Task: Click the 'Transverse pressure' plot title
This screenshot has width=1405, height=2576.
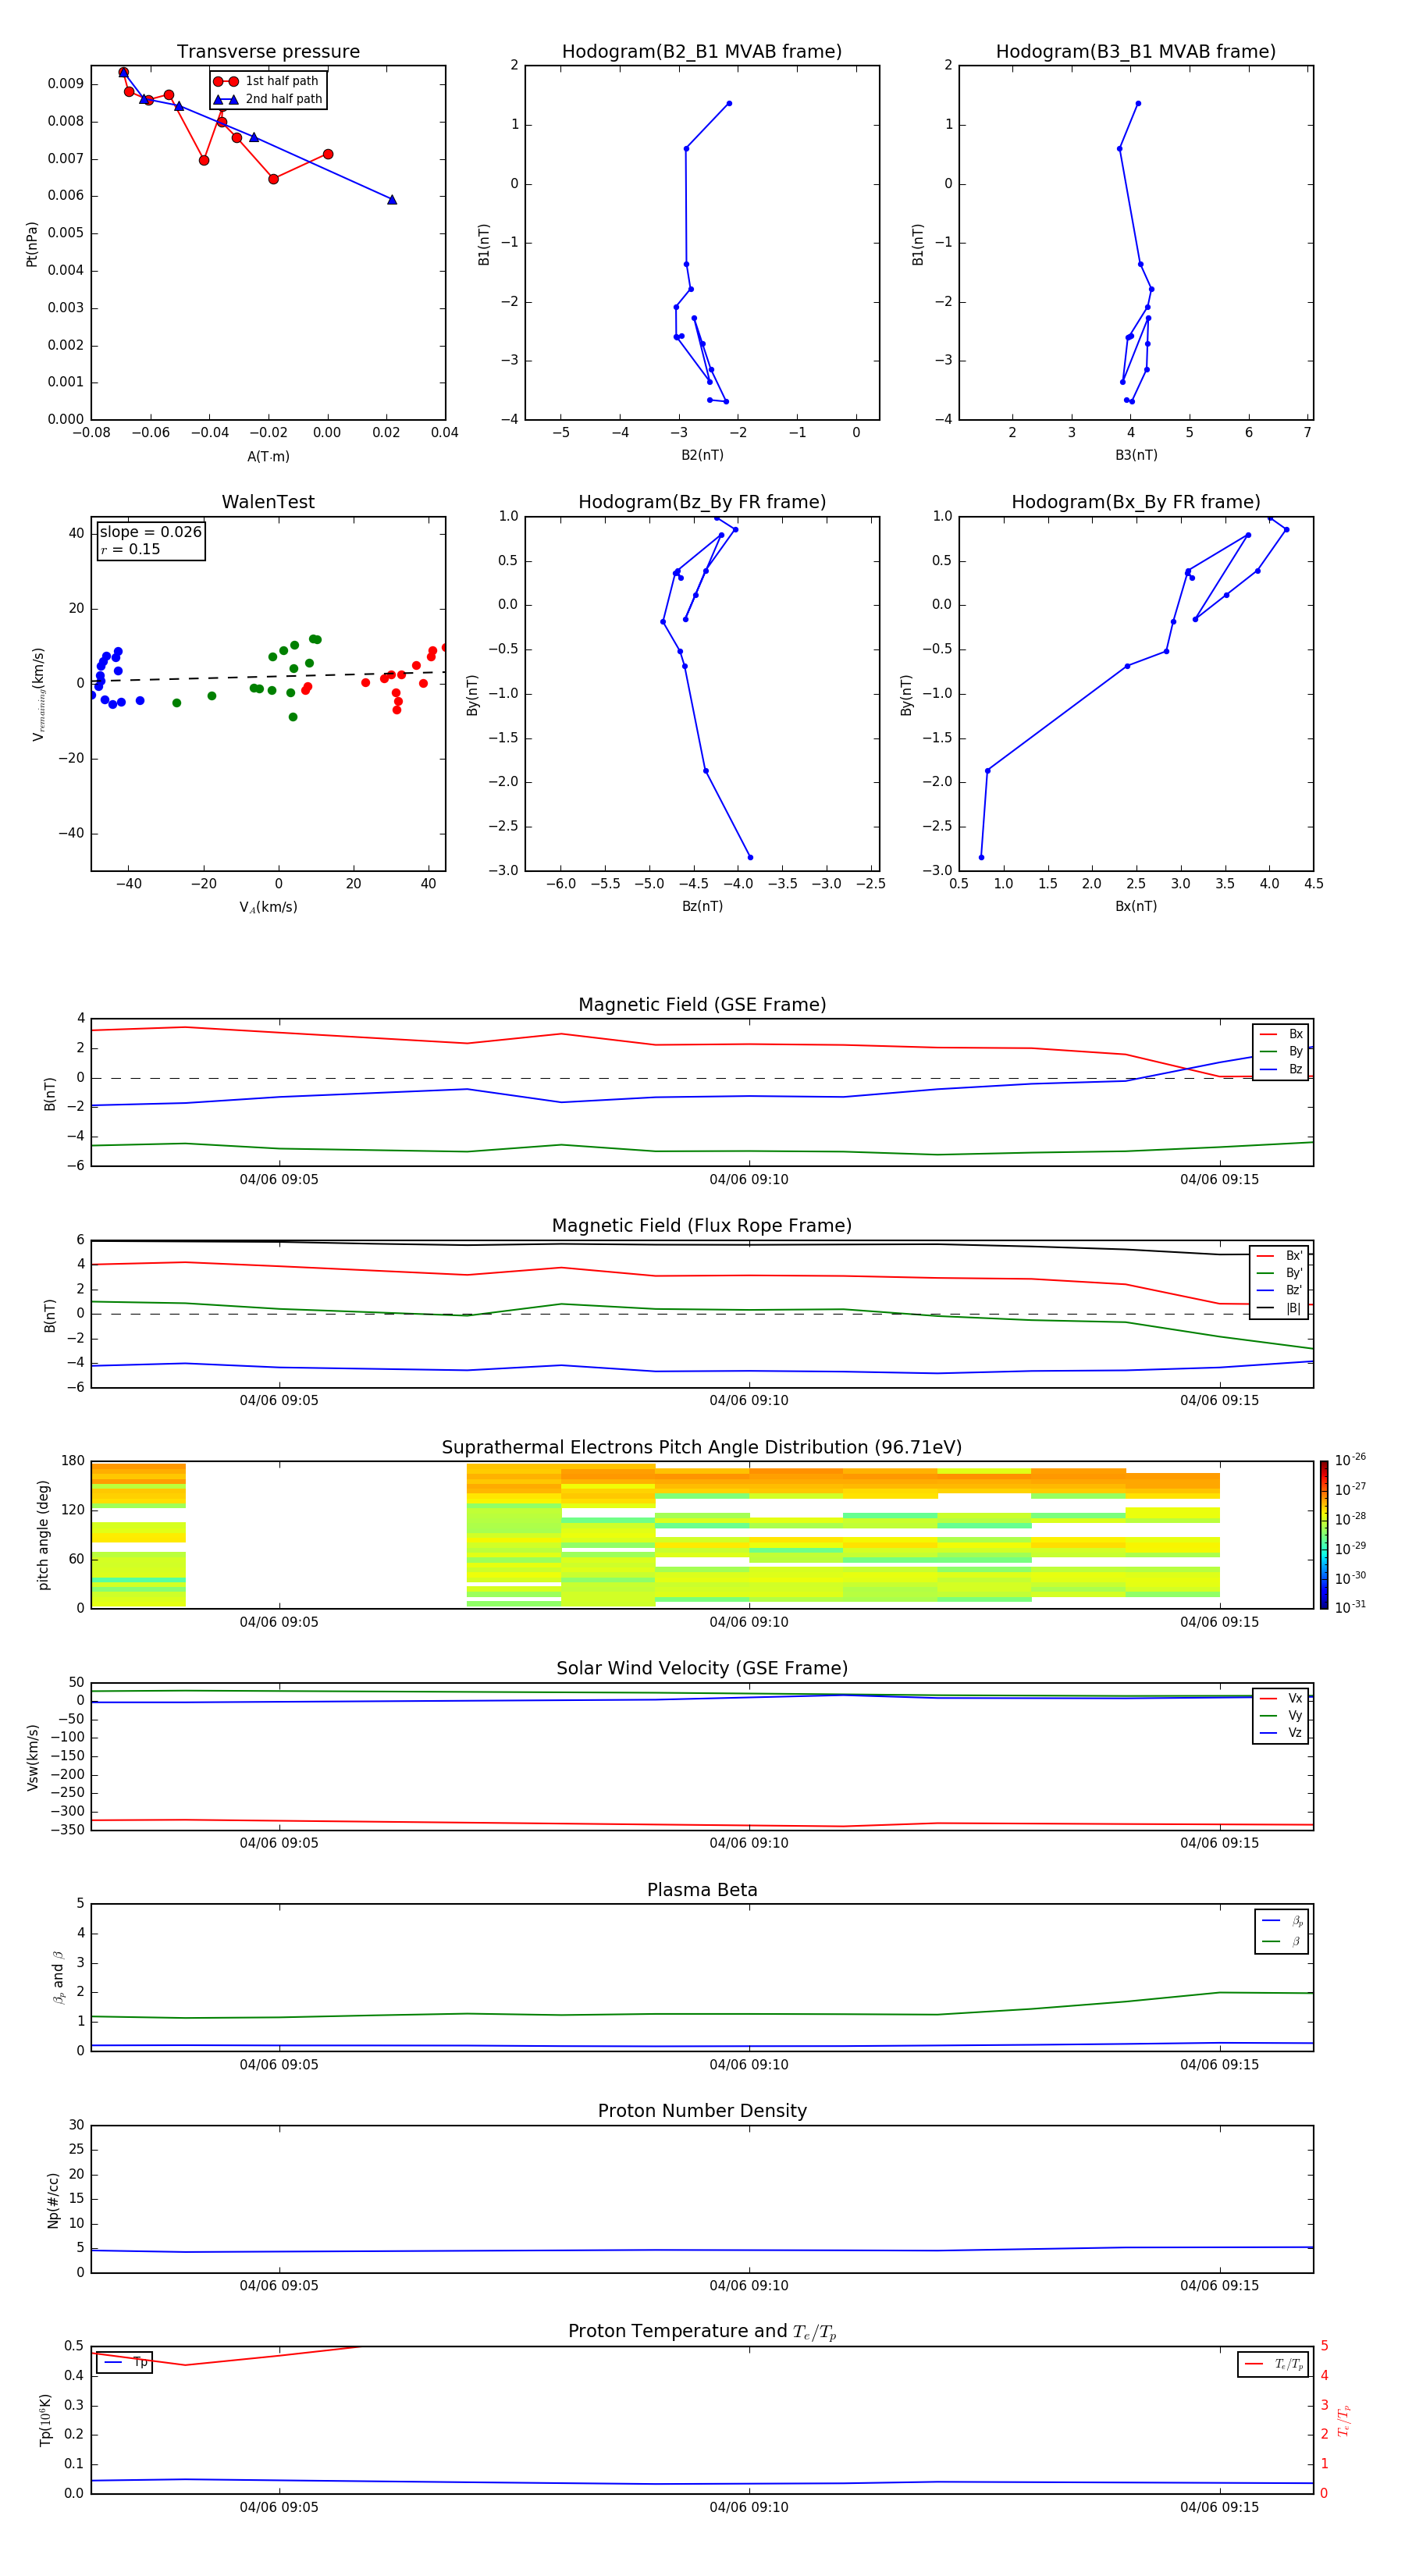Action: tap(268, 52)
